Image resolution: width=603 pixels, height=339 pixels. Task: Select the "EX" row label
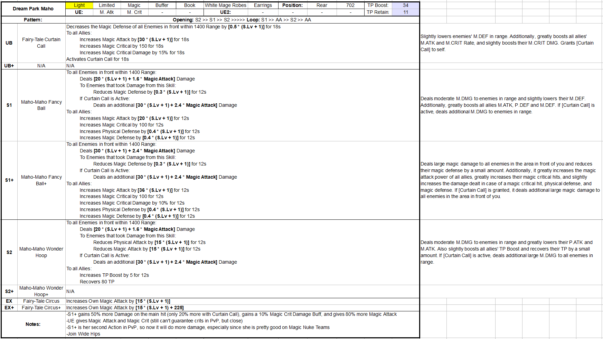tap(9, 301)
